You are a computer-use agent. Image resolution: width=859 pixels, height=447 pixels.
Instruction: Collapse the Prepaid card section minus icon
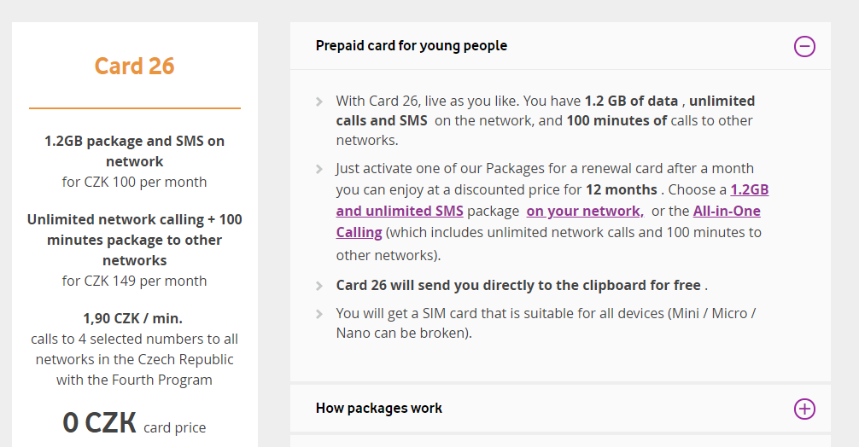click(x=804, y=46)
